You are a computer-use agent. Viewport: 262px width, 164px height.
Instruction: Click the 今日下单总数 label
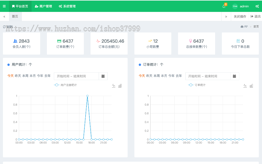[x=240, y=47]
